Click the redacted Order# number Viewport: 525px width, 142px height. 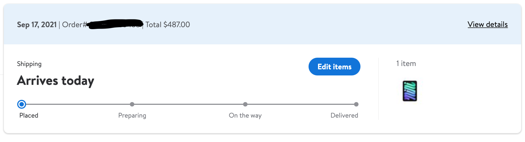pos(115,24)
